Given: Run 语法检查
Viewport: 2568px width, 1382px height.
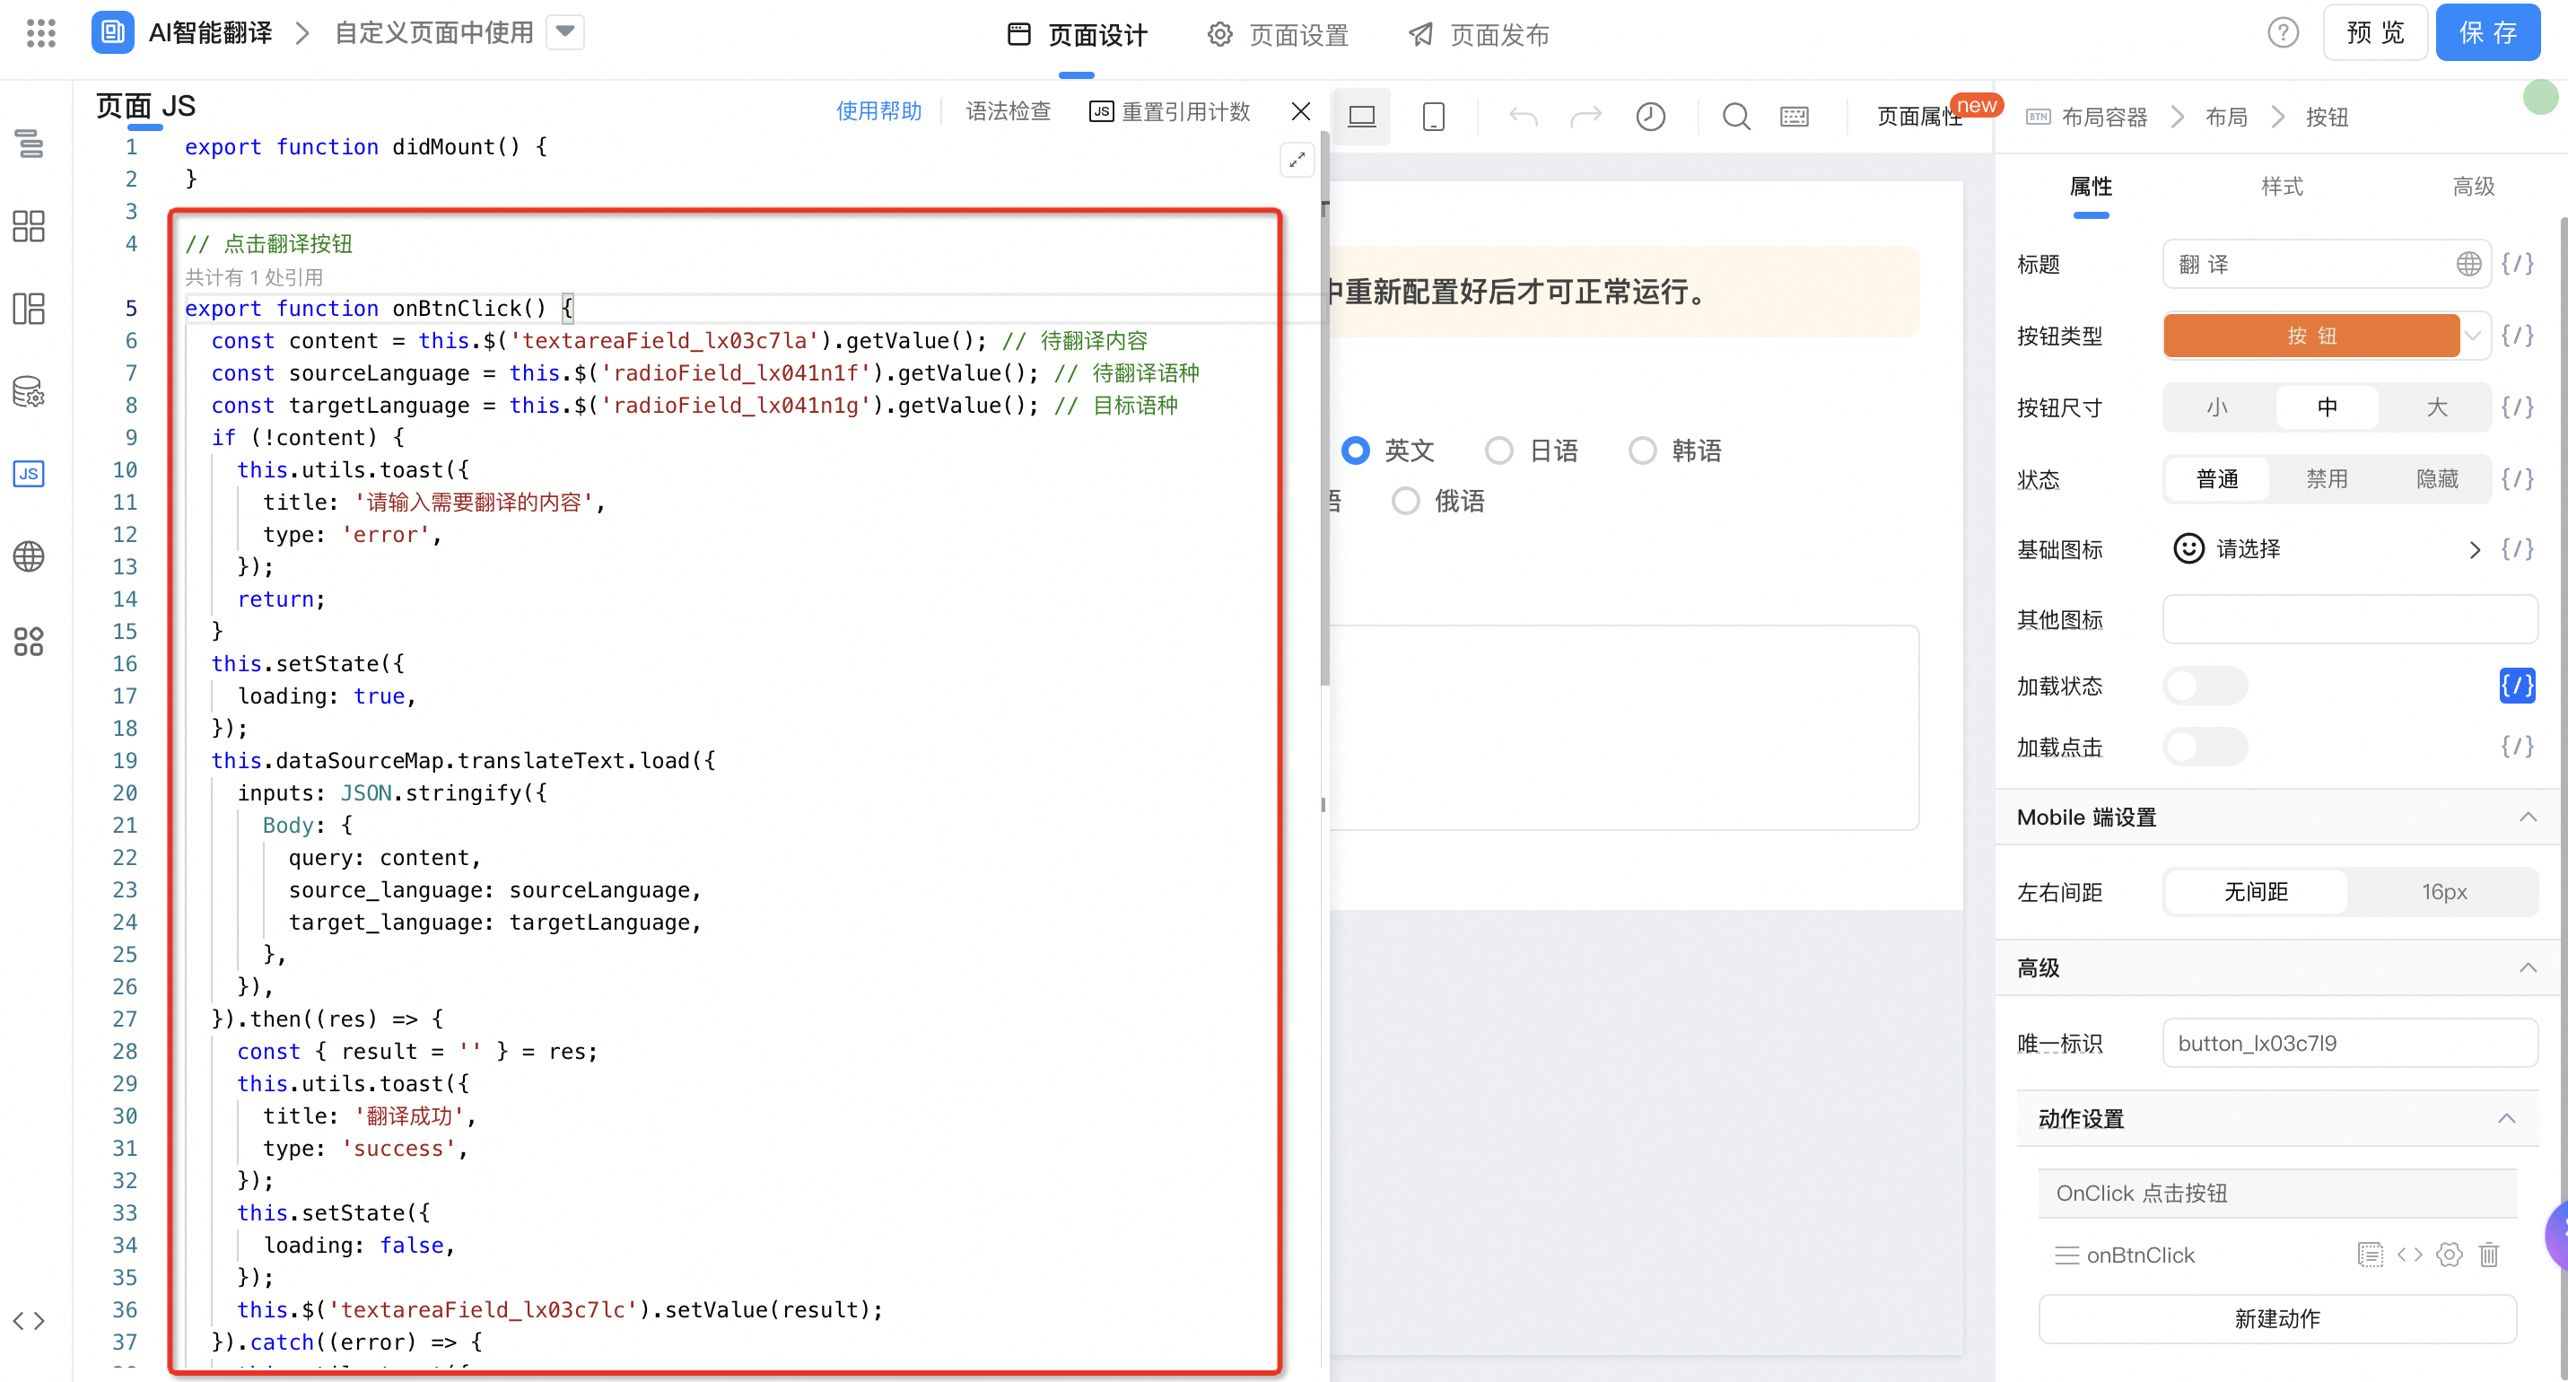Looking at the screenshot, I should click(x=1008, y=110).
